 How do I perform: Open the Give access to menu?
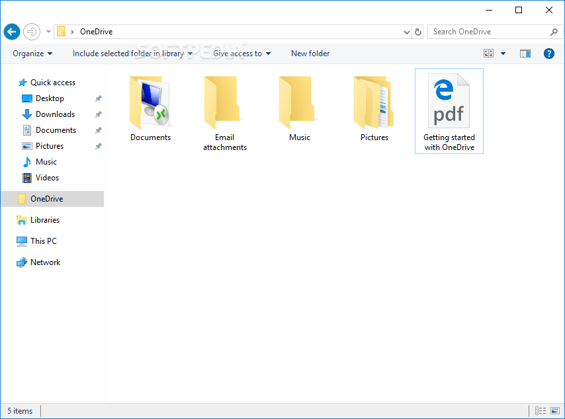point(241,54)
